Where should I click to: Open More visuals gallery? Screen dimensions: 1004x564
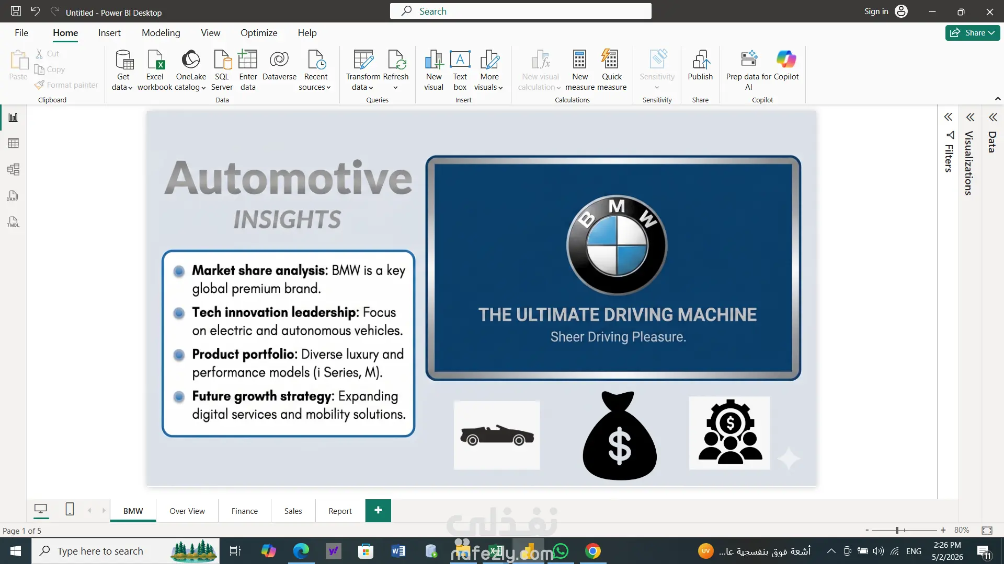489,70
